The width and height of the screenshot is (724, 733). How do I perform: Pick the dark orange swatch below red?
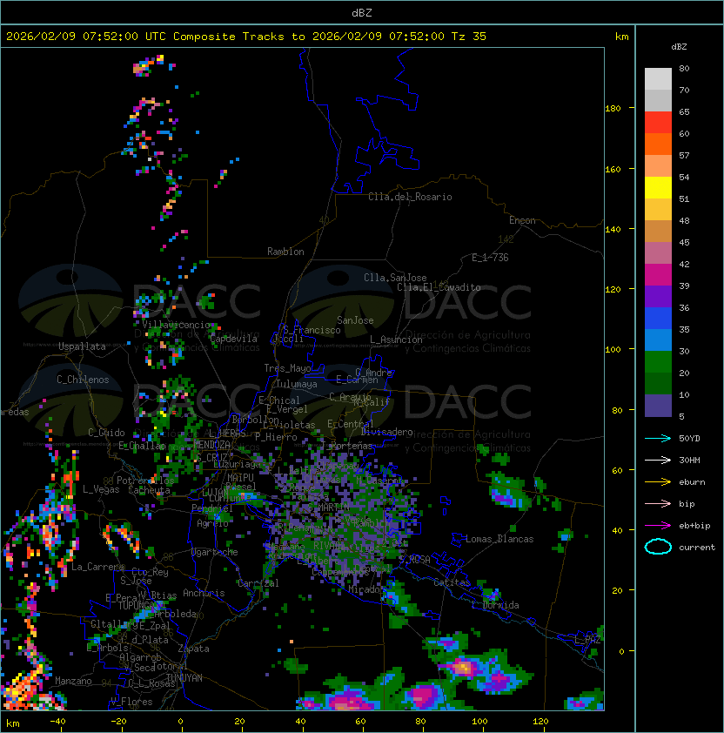[658, 144]
